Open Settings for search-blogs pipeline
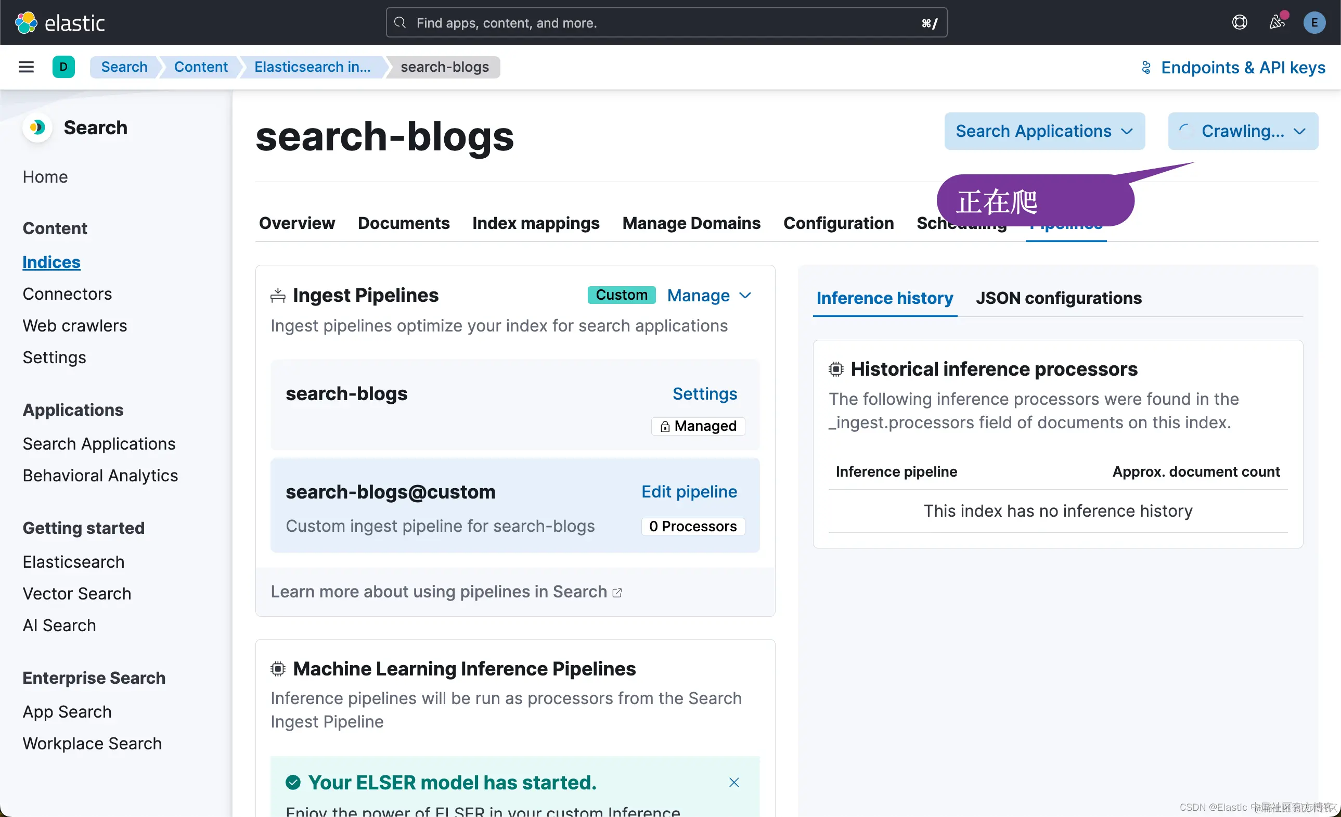 [x=704, y=393]
